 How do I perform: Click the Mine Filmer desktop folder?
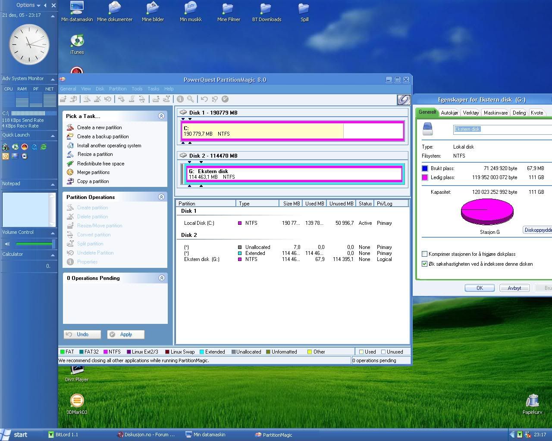pos(229,11)
